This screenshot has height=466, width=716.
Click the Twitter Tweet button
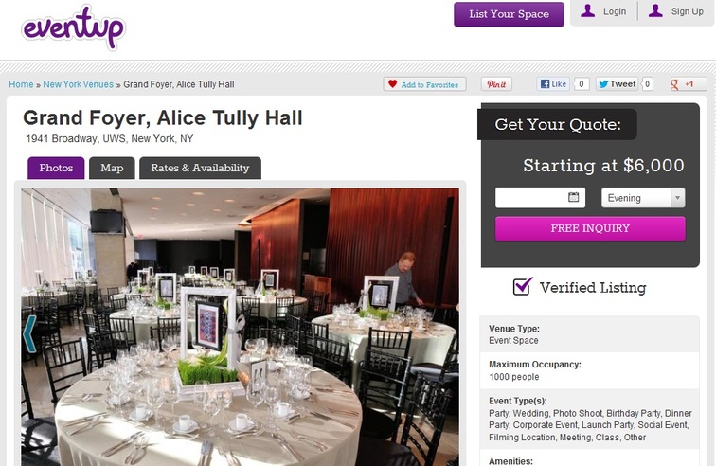[618, 84]
